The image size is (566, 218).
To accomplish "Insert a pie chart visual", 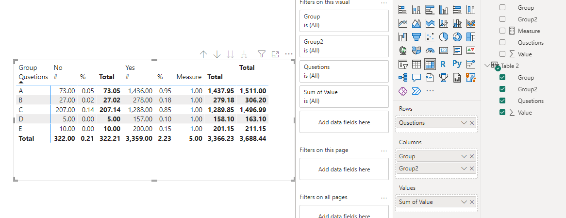I will [443, 37].
